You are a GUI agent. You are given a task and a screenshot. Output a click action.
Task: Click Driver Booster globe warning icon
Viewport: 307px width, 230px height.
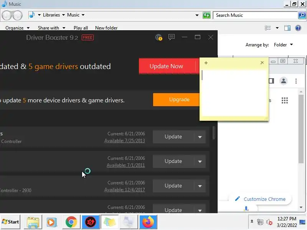point(158,37)
